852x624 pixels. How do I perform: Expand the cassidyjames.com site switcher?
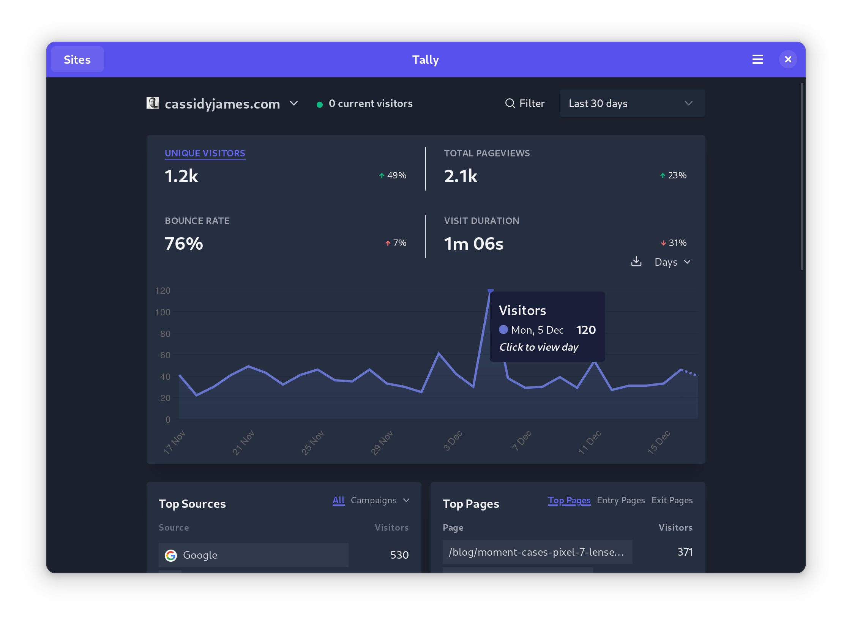(x=293, y=103)
